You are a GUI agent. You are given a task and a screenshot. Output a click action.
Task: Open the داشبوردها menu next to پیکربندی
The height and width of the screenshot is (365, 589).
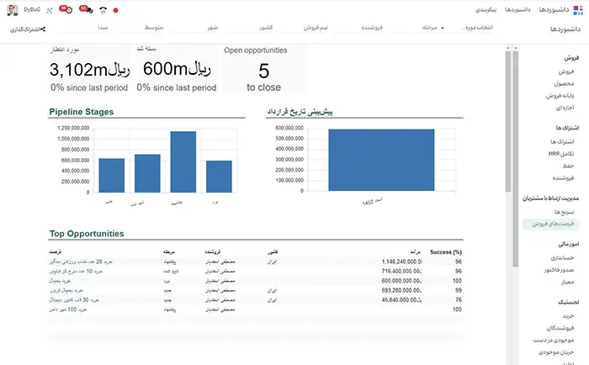[517, 9]
